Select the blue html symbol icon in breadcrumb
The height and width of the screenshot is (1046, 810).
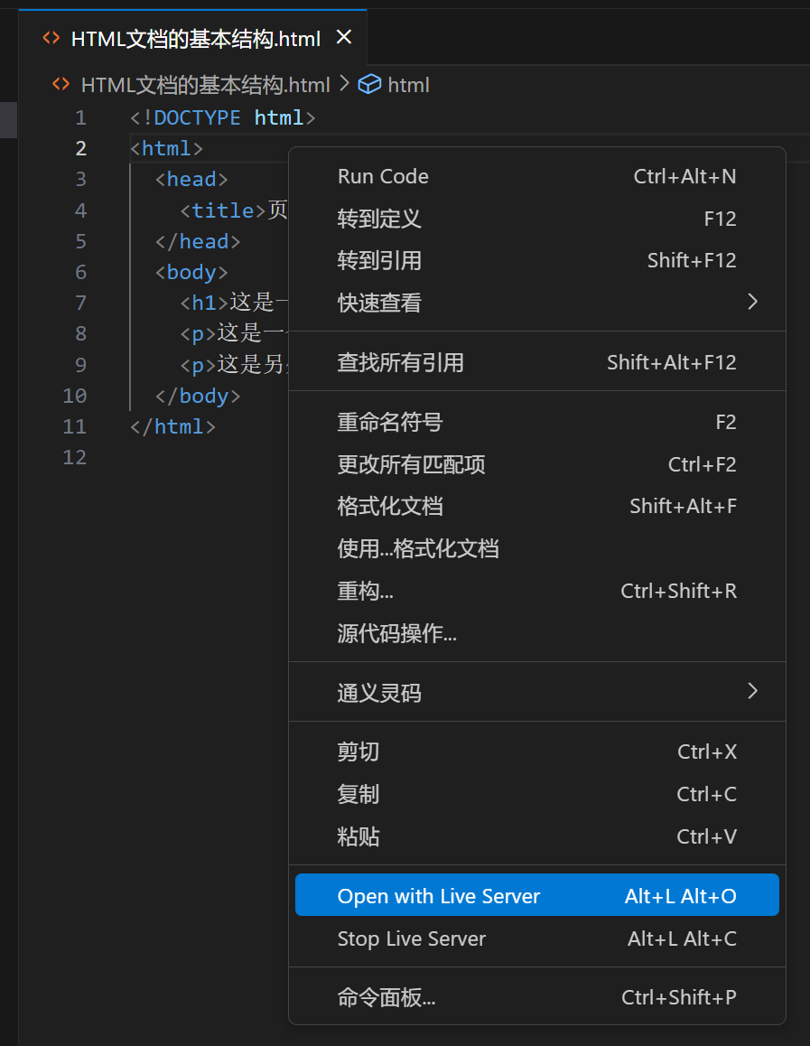(x=370, y=84)
